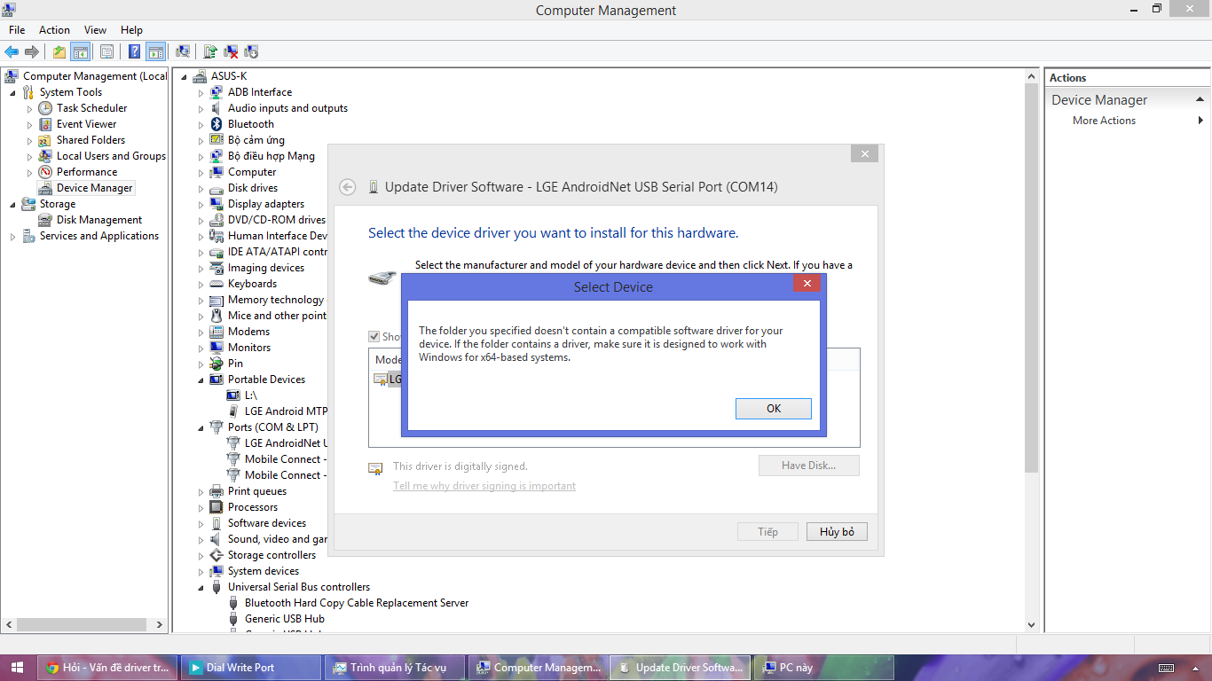Click the Have Disk... button
Viewport: 1212px width, 681px height.
pyautogui.click(x=809, y=466)
